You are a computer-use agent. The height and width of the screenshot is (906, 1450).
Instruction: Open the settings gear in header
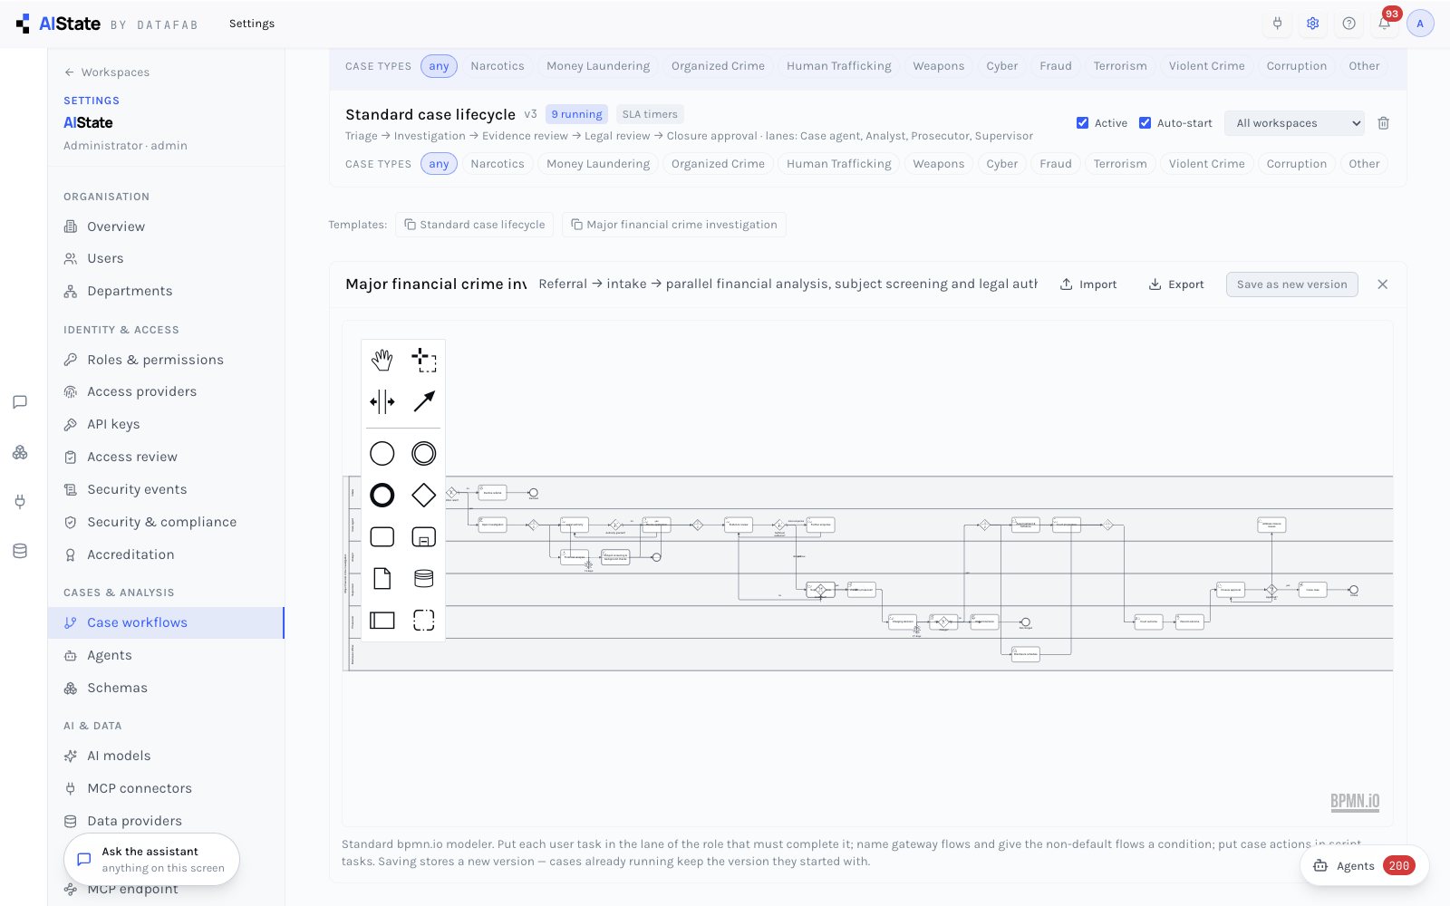coord(1312,24)
